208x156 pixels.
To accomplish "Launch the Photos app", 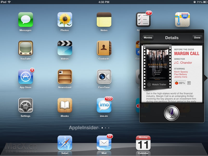I will pos(65,20).
